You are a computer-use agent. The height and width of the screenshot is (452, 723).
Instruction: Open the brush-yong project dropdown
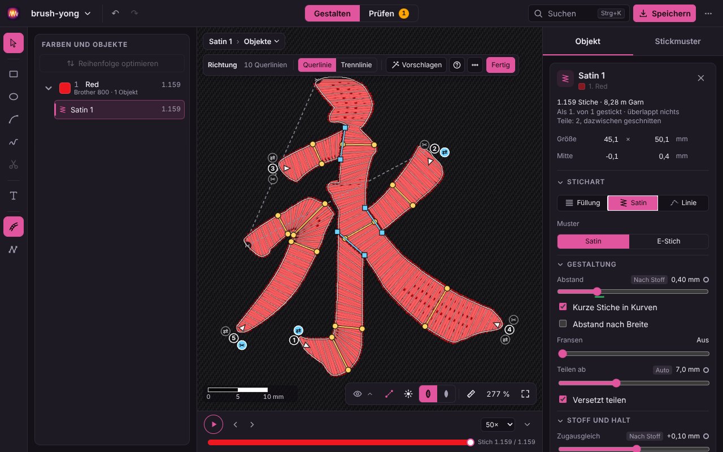tap(61, 14)
